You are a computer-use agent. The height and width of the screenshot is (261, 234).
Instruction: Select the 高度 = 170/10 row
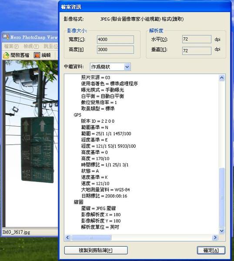[x=95, y=159]
